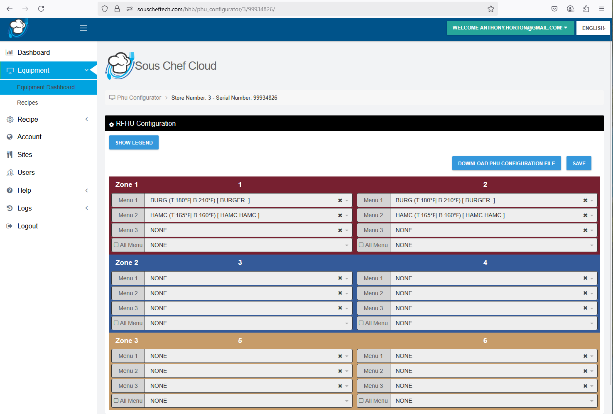
Task: Click the Zone 2 header label
Action: click(127, 262)
